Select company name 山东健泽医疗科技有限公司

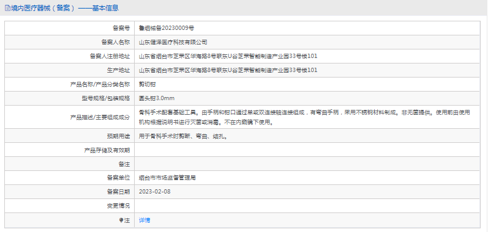pyautogui.click(x=173, y=42)
